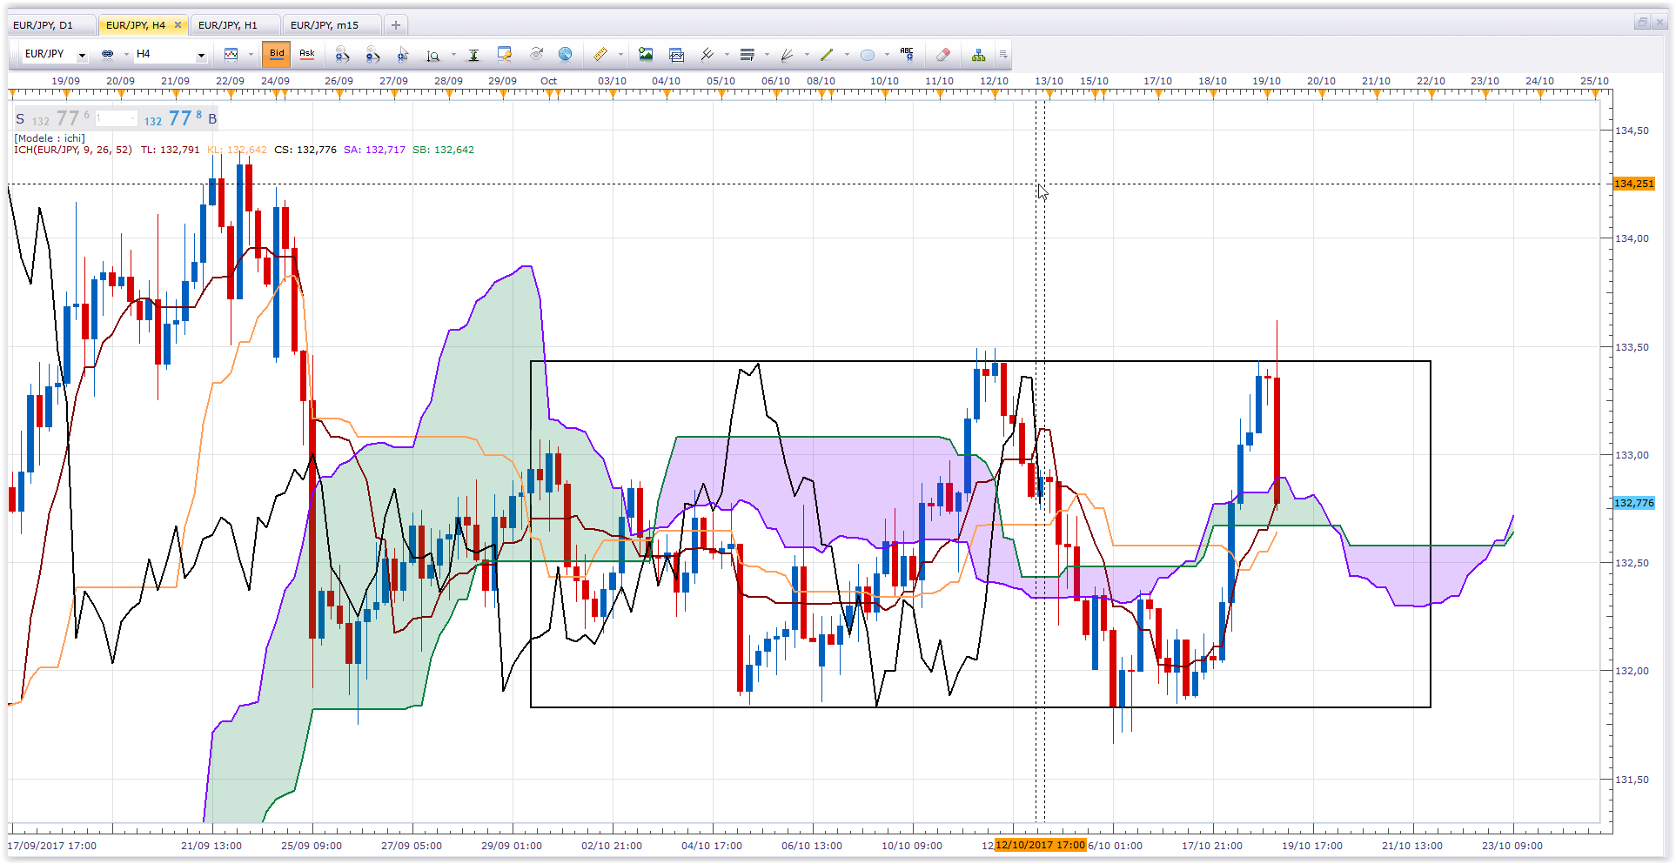The height and width of the screenshot is (864, 1676).
Task: Select the zoom out magnifier tool
Action: tap(372, 55)
